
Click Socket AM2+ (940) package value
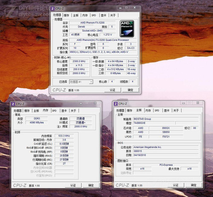[x=92, y=31]
